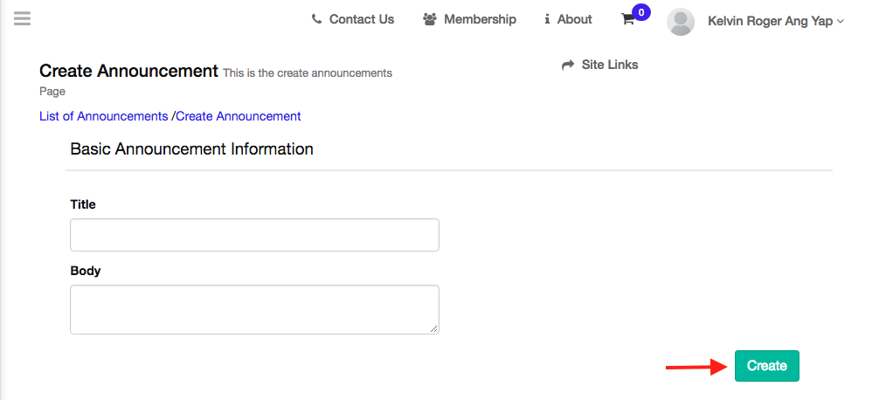Click inside the Body text area

[254, 308]
